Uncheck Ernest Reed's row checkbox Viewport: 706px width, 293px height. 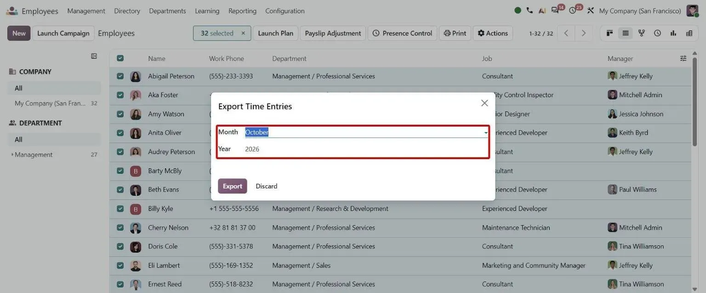tap(120, 284)
